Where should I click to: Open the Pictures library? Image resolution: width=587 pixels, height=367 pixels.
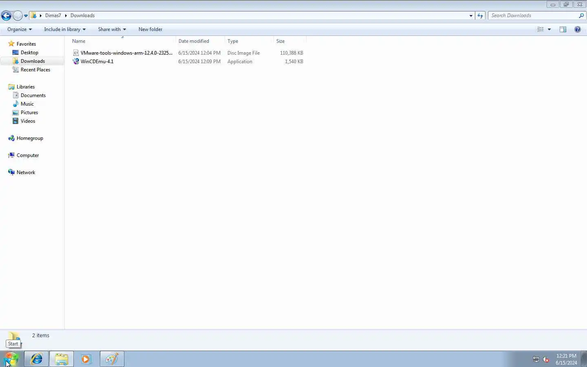tap(29, 113)
